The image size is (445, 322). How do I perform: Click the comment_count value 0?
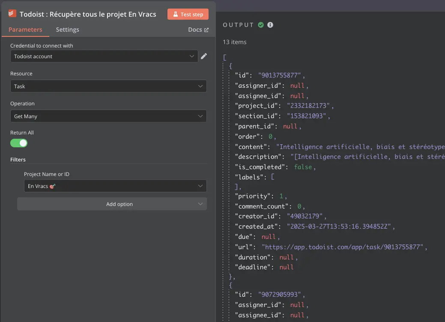[299, 206]
